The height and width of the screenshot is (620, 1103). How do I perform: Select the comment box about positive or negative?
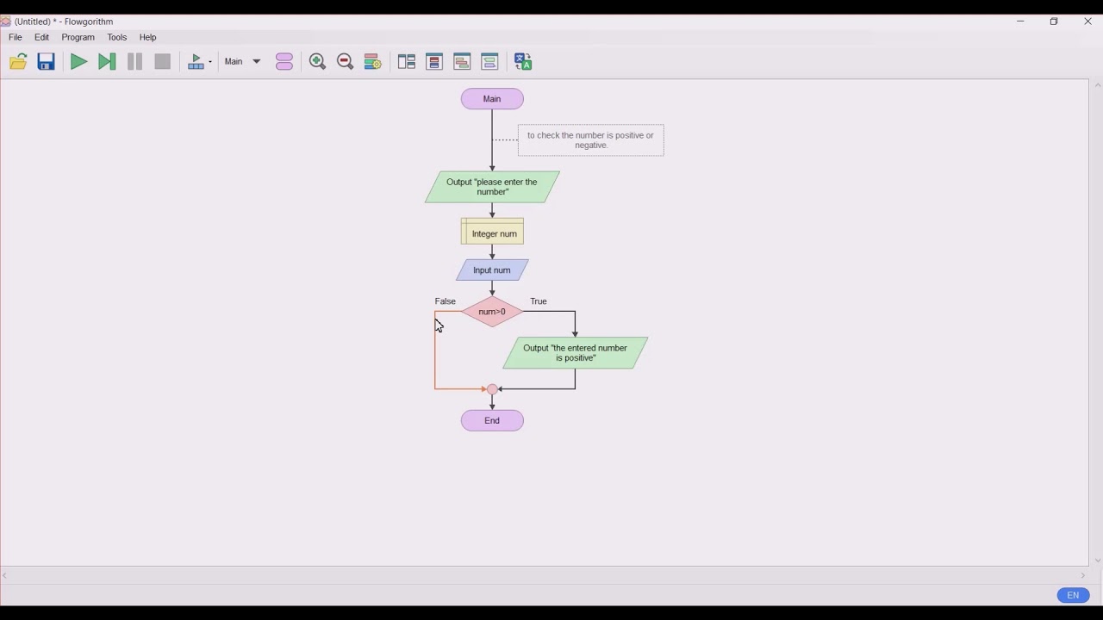(591, 140)
